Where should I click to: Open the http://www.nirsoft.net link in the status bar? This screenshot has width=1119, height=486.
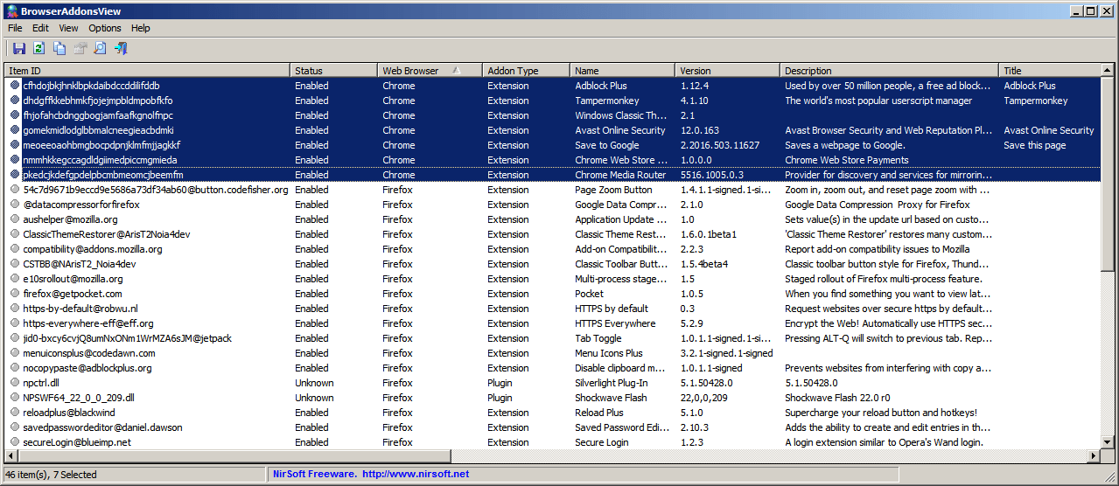tap(416, 474)
